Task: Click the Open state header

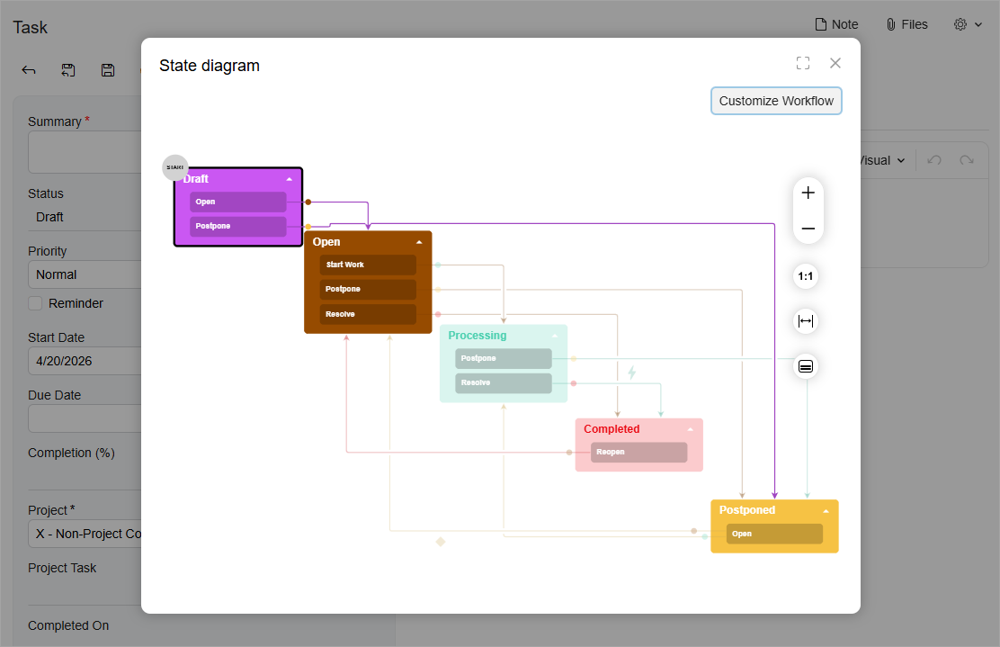Action: click(x=368, y=242)
